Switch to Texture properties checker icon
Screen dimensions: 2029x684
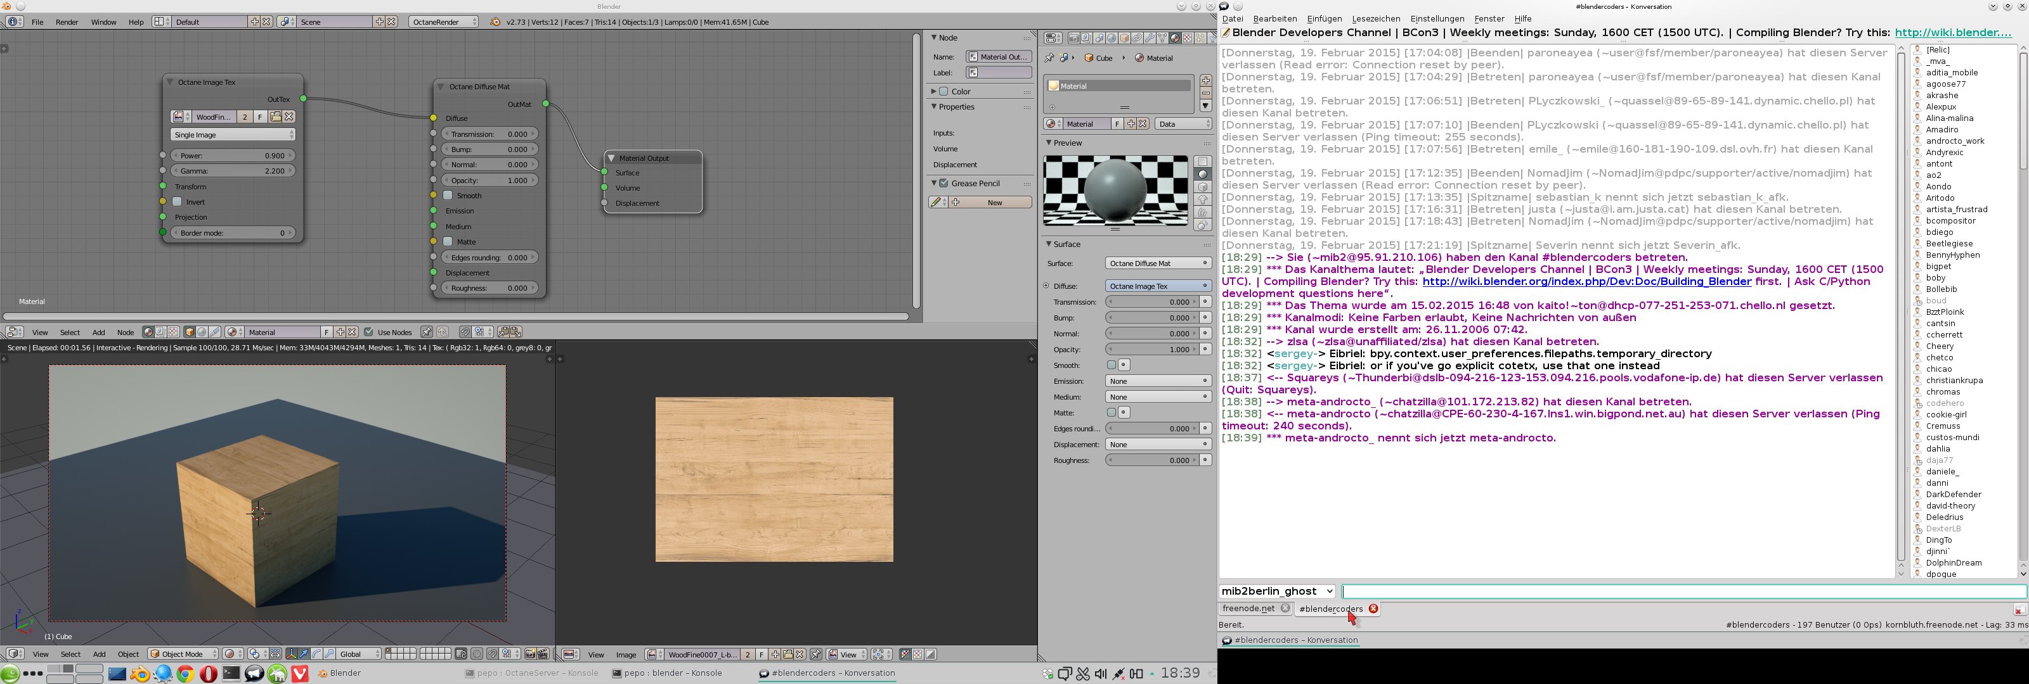1188,38
